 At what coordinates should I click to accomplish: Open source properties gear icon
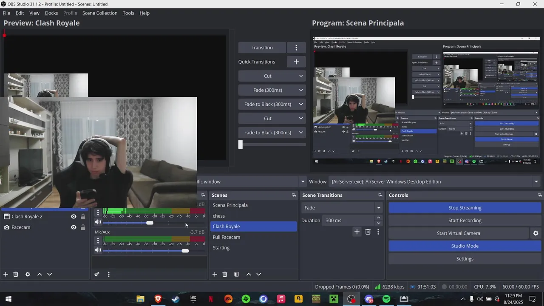tap(28, 274)
